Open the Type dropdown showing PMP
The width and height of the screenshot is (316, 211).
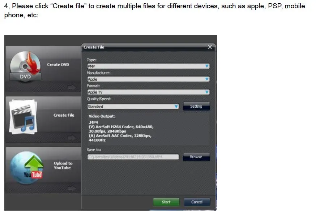(x=148, y=66)
